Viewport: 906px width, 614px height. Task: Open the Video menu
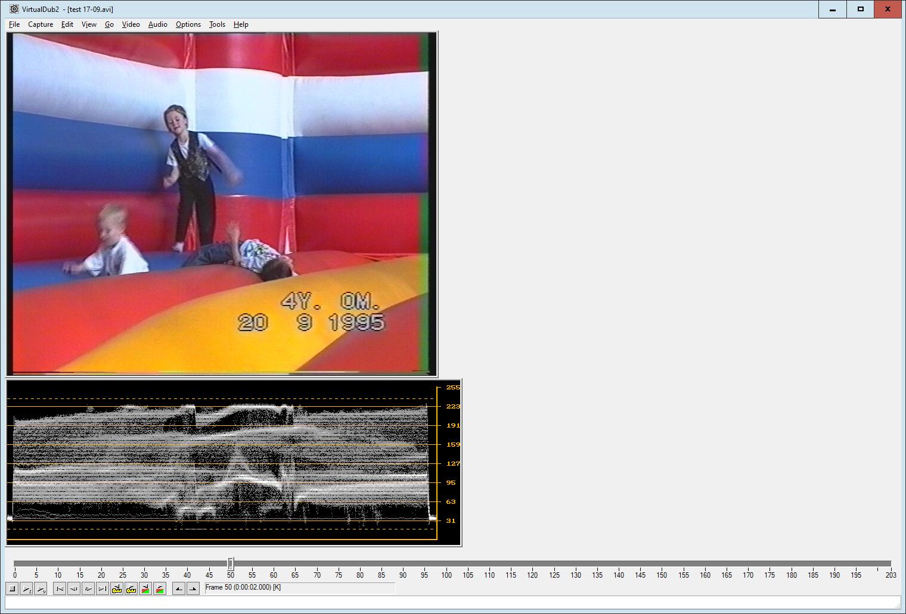[131, 24]
